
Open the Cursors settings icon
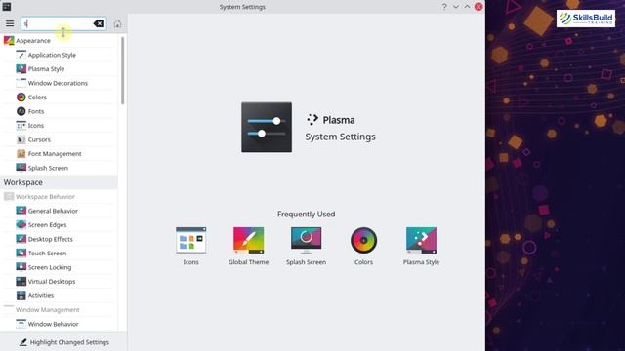(x=21, y=139)
